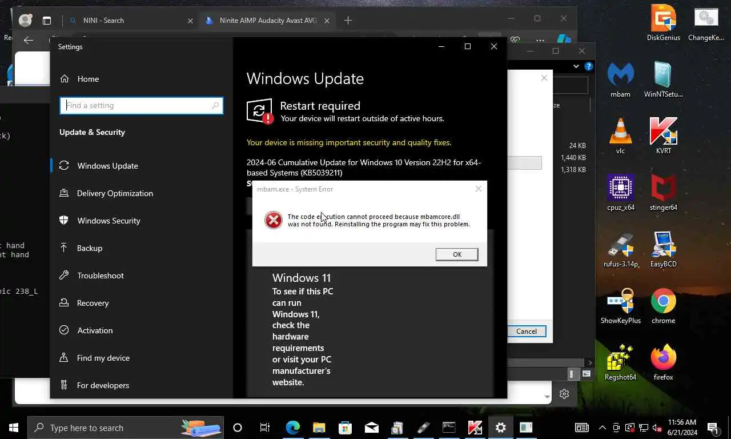Open Mail app from the taskbar
731x439 pixels.
[x=371, y=428]
